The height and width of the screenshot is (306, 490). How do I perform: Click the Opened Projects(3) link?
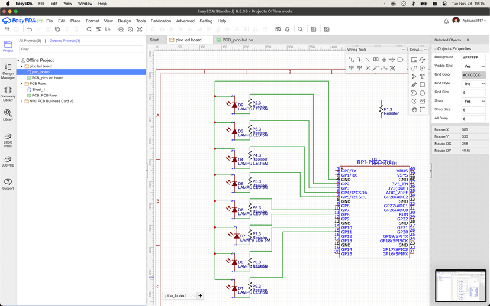click(65, 41)
